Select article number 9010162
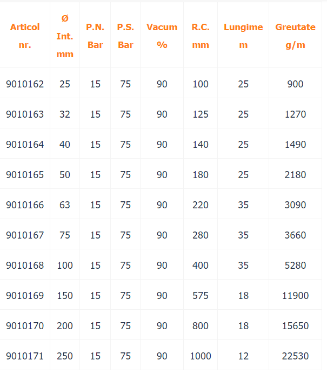This screenshot has height=374, width=327. 25,84
